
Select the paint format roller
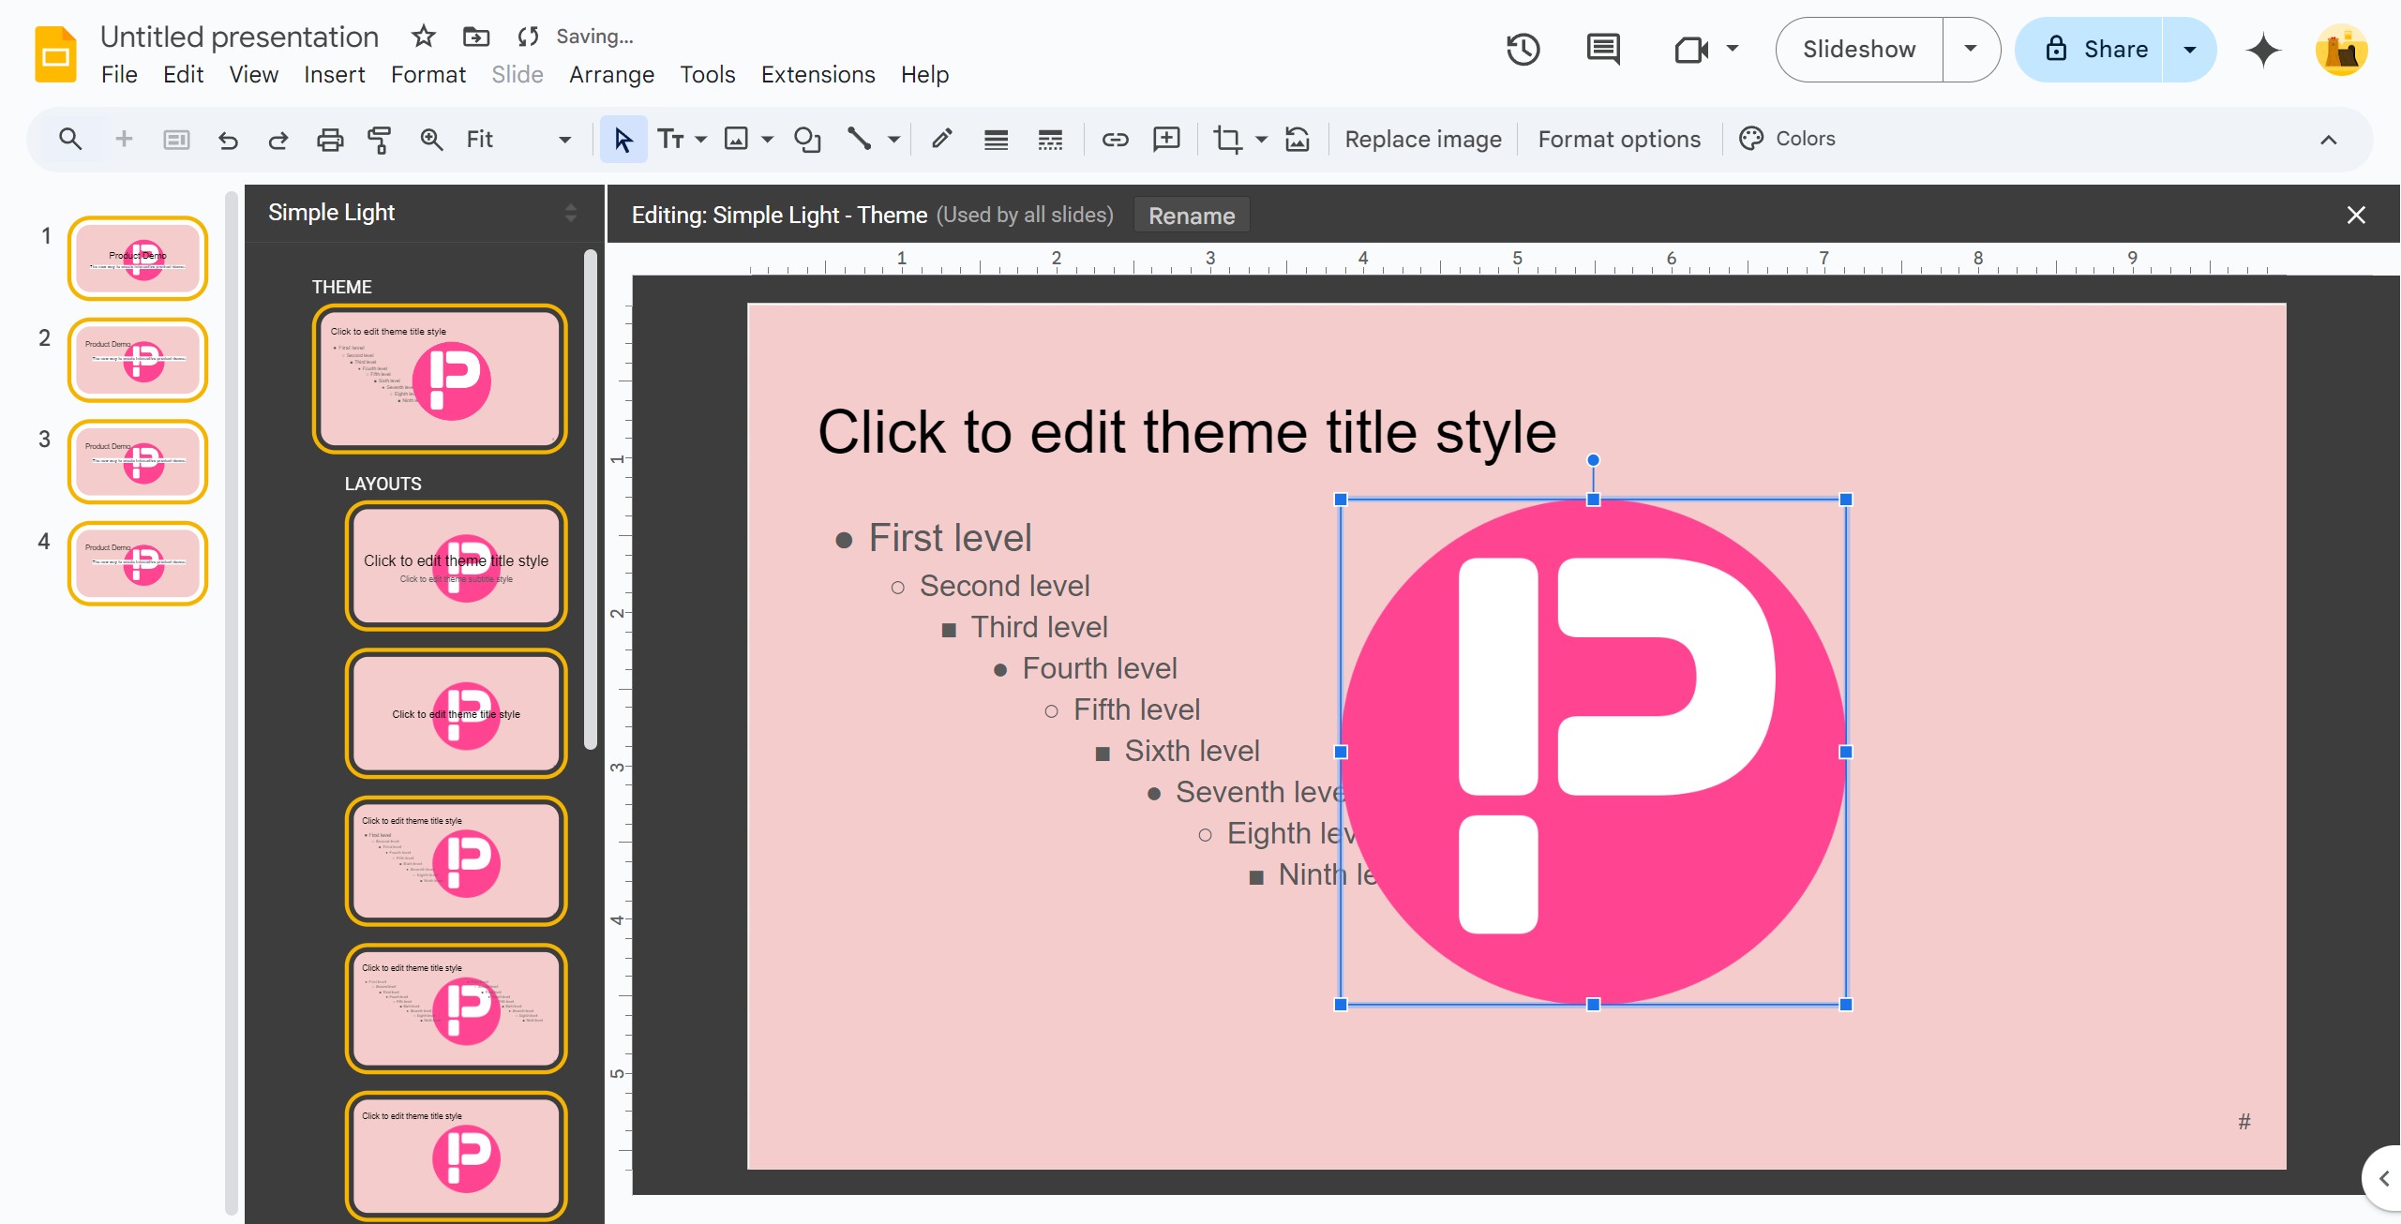click(x=380, y=140)
